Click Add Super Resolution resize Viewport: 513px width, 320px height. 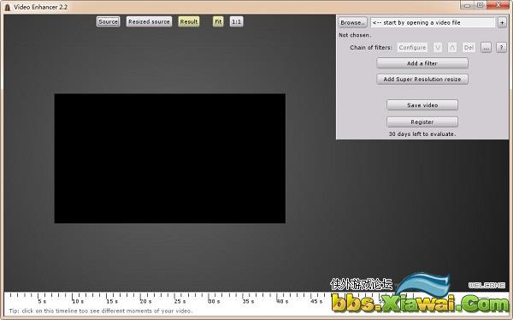point(422,79)
